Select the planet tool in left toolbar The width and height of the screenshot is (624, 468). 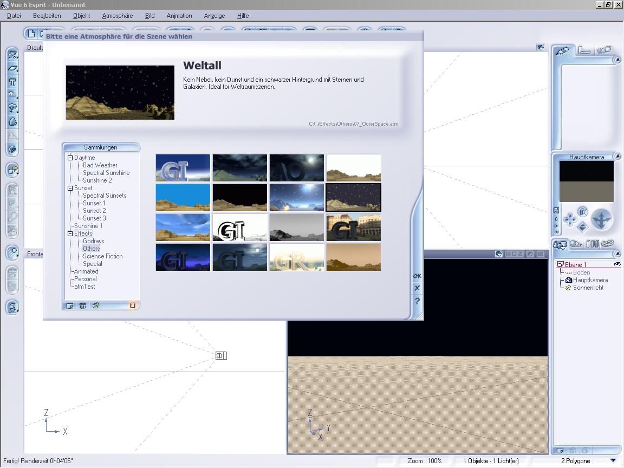(x=13, y=149)
